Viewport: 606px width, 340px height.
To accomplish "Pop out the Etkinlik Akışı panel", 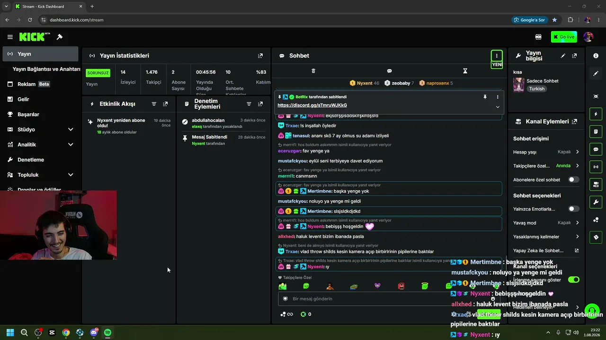I will coord(165,104).
